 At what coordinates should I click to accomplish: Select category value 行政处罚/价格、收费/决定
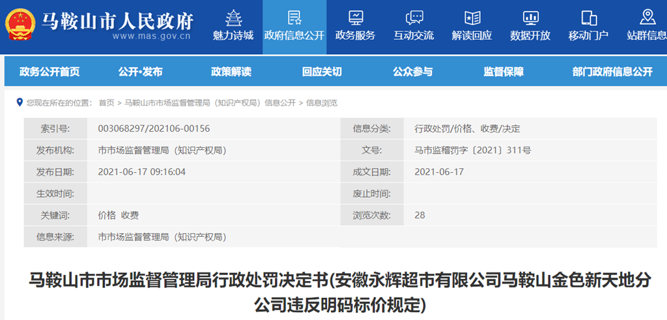click(x=468, y=128)
